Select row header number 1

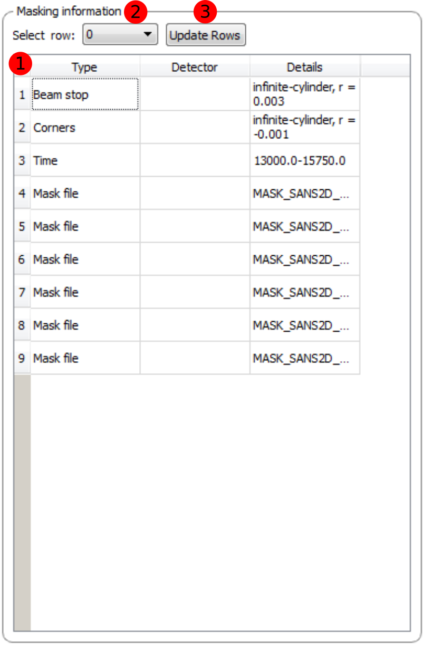tap(22, 95)
